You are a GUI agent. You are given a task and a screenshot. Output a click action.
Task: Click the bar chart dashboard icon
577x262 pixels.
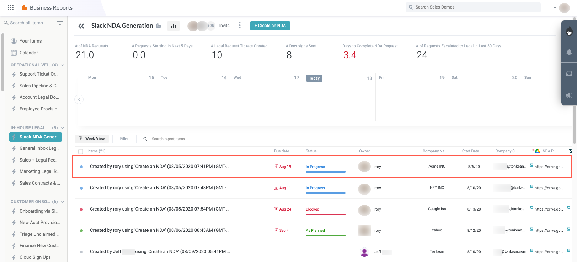(x=173, y=26)
